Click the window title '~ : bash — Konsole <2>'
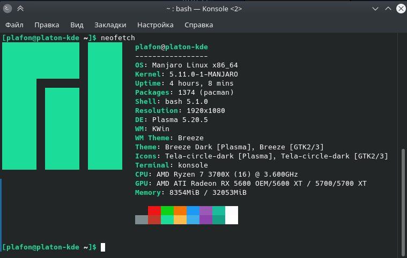The height and width of the screenshot is (258, 407). click(204, 9)
